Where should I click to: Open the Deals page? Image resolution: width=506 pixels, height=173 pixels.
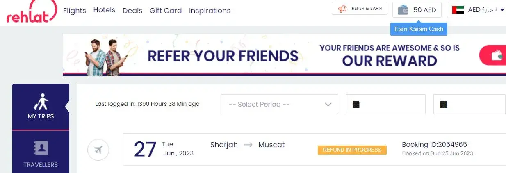tap(132, 11)
